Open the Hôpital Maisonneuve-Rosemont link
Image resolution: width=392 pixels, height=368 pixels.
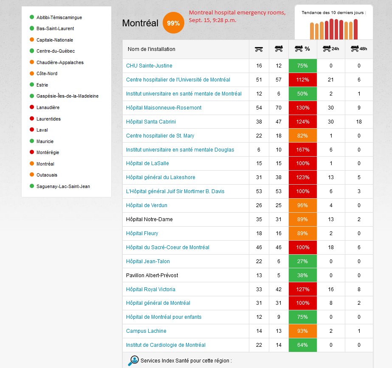[x=164, y=108]
